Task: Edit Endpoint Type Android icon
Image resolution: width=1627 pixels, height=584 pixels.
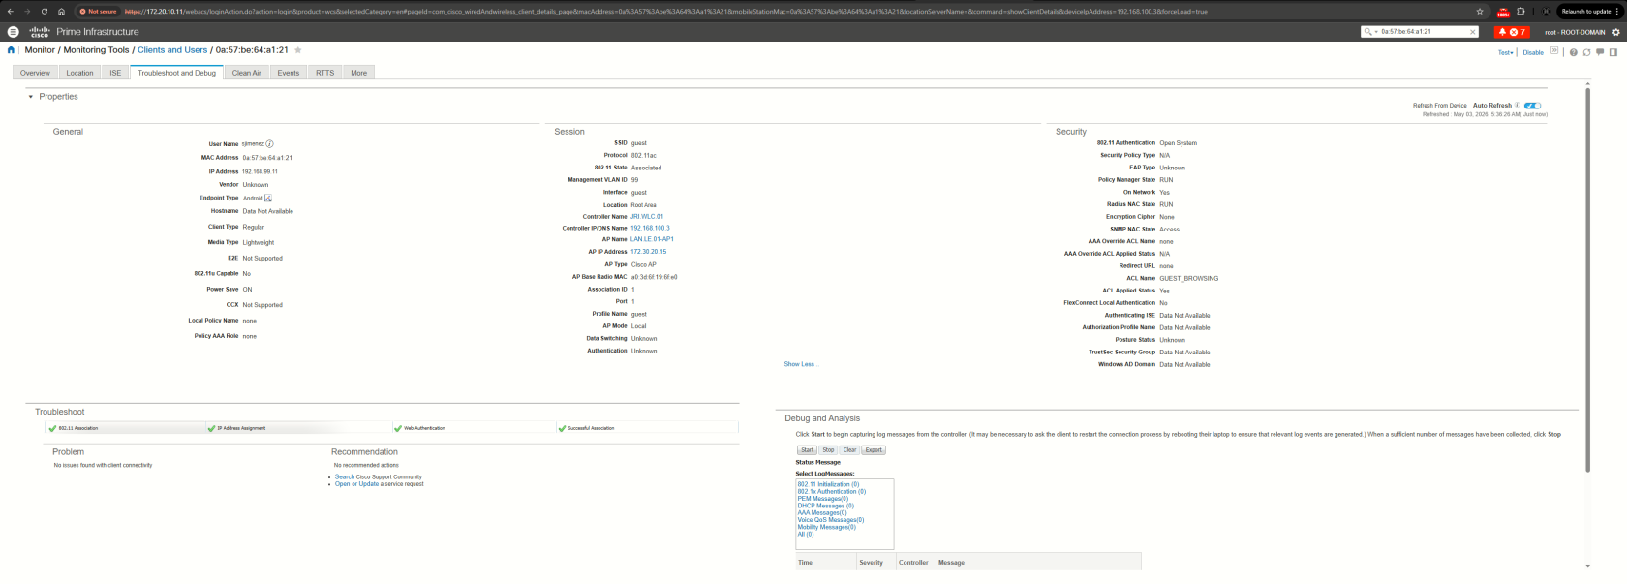Action: coord(268,198)
